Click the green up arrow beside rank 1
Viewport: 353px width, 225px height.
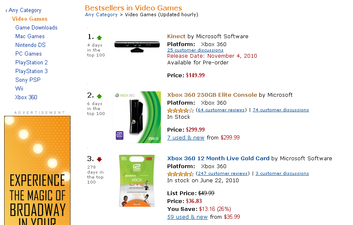pyautogui.click(x=99, y=37)
